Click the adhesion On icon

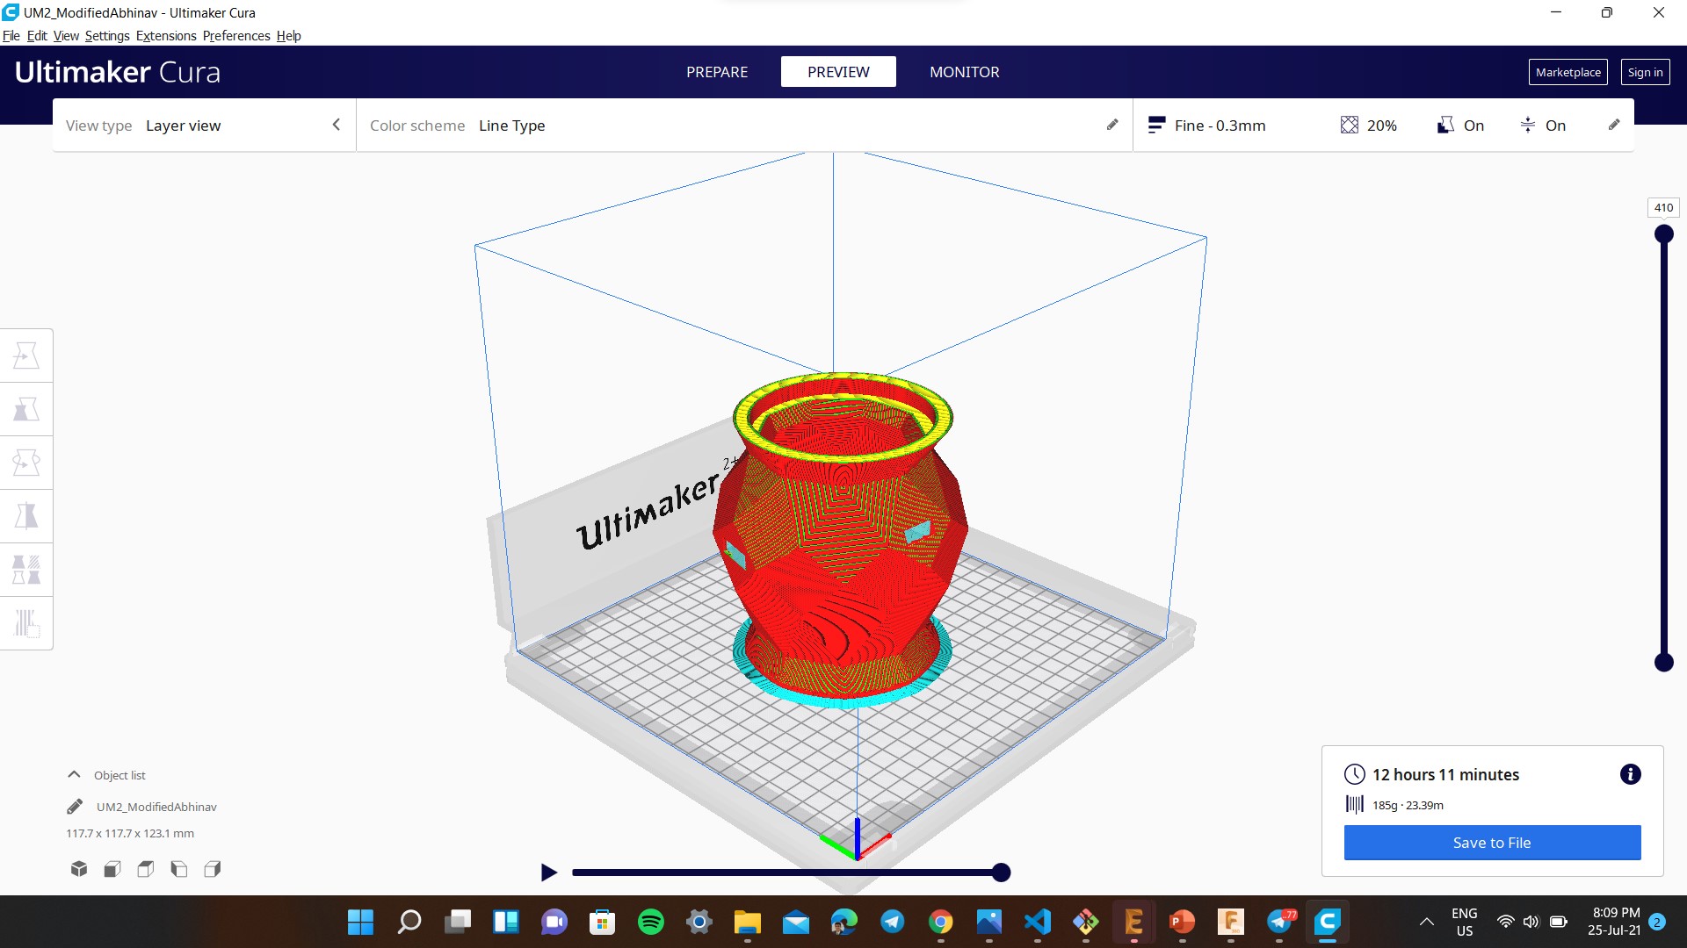1528,125
